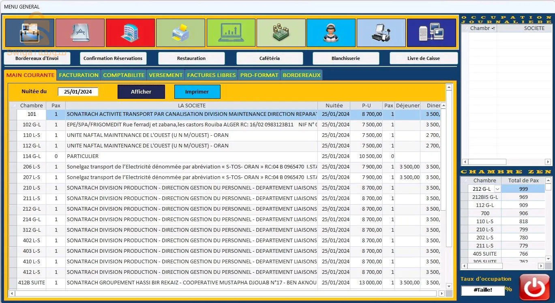Viewport: 555px width, 303px height.
Task: Open the cash and coins icon
Action: pos(281,33)
